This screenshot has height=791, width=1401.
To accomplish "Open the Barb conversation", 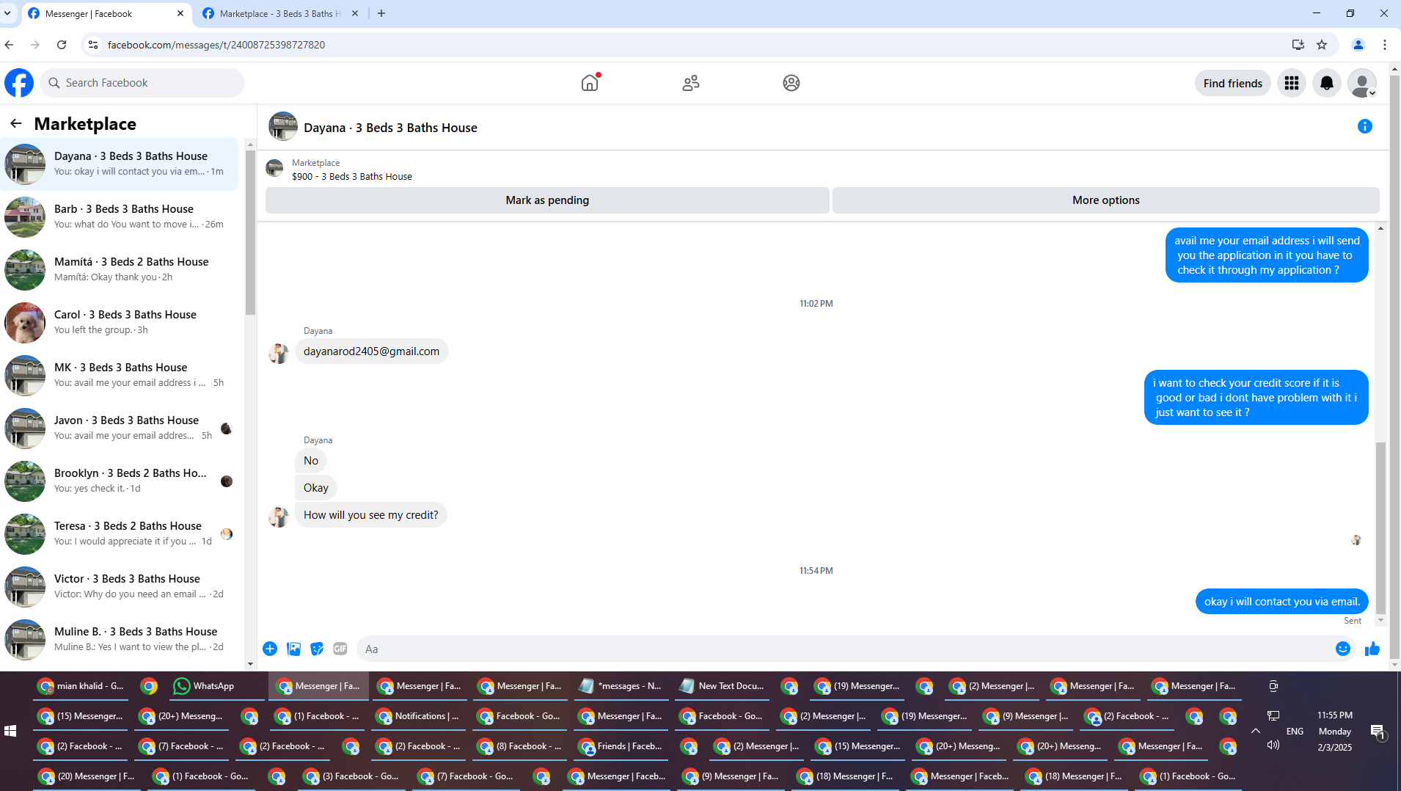I will (120, 216).
